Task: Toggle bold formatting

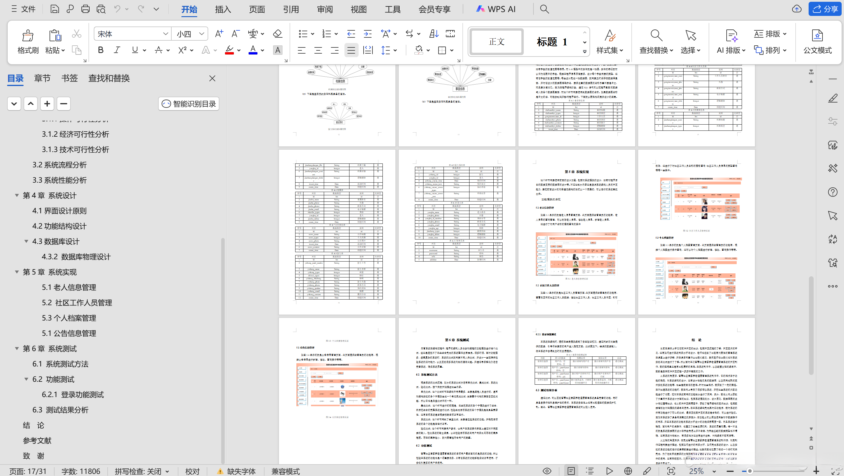Action: click(x=100, y=50)
